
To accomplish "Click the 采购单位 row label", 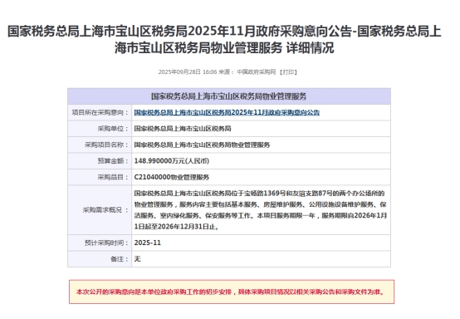I will [x=113, y=129].
